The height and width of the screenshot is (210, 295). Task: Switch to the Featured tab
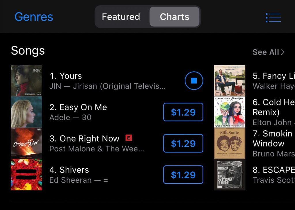(x=121, y=17)
